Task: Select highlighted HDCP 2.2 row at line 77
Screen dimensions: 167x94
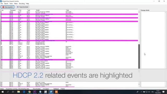Action: point(69,18)
